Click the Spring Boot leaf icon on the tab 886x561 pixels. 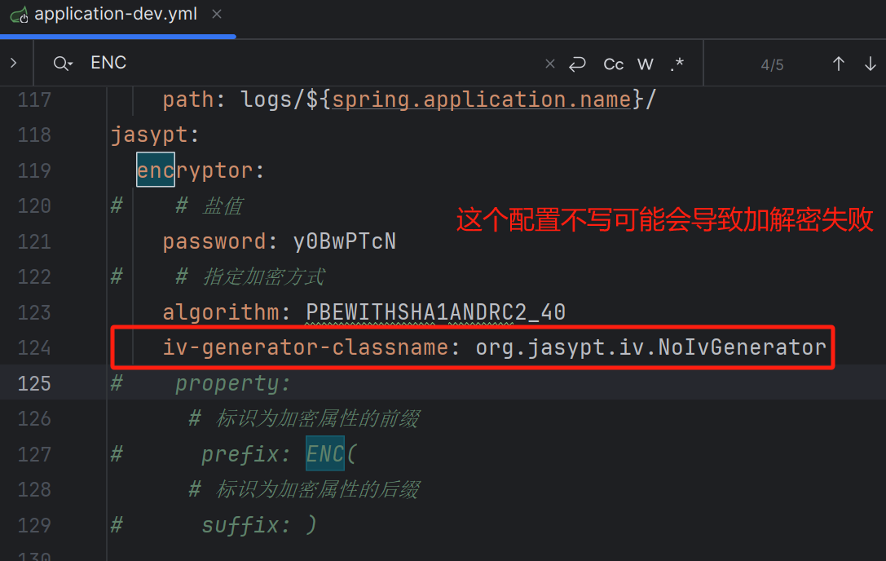click(x=18, y=14)
